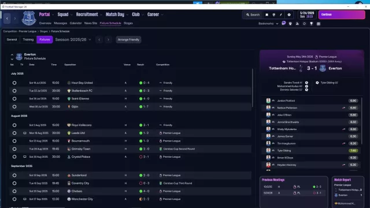Viewport: 370px width, 208px height.
Task: Open Tyler Dibling's player portrait
Action: point(268,150)
